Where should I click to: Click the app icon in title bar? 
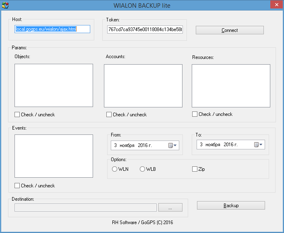[5, 5]
